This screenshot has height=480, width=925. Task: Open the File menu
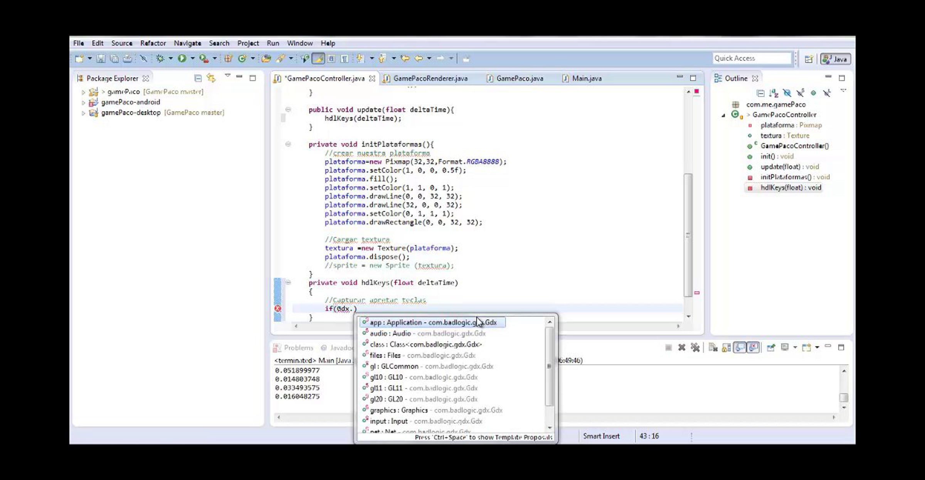click(x=79, y=43)
